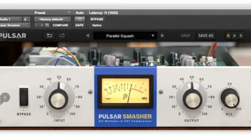Viewport: 251px width, 137px height.
Task: Go to previous preset with left arrow
Action: pos(87,36)
